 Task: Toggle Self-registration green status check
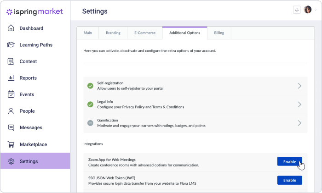[91, 86]
